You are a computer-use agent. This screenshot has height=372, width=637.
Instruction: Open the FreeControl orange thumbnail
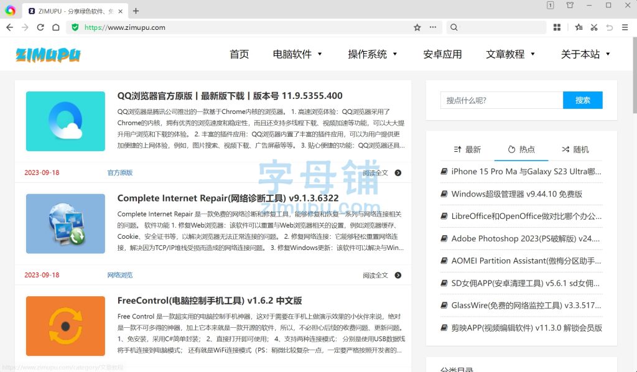(65, 326)
